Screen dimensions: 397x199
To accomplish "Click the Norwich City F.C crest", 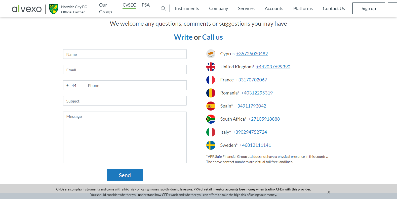I will (x=54, y=9).
